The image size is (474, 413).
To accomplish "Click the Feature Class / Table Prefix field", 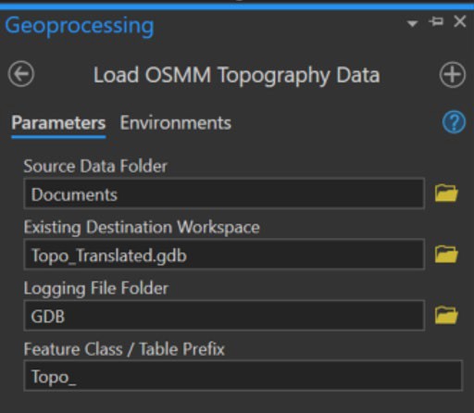I will point(243,376).
